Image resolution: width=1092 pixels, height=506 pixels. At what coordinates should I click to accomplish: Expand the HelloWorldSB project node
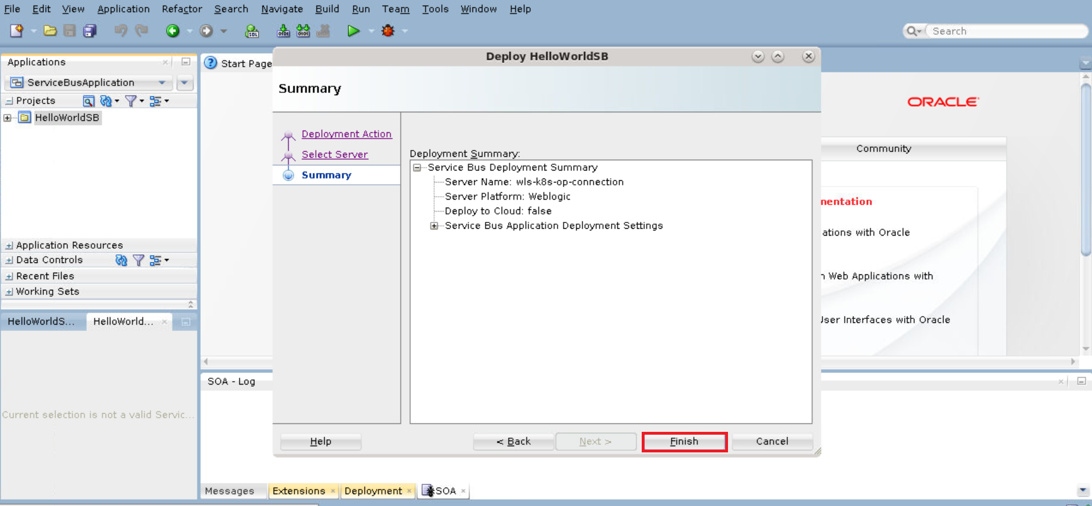tap(7, 118)
